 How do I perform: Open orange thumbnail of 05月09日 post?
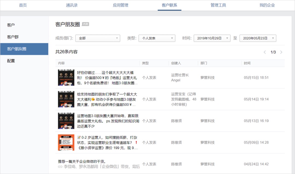(66, 142)
